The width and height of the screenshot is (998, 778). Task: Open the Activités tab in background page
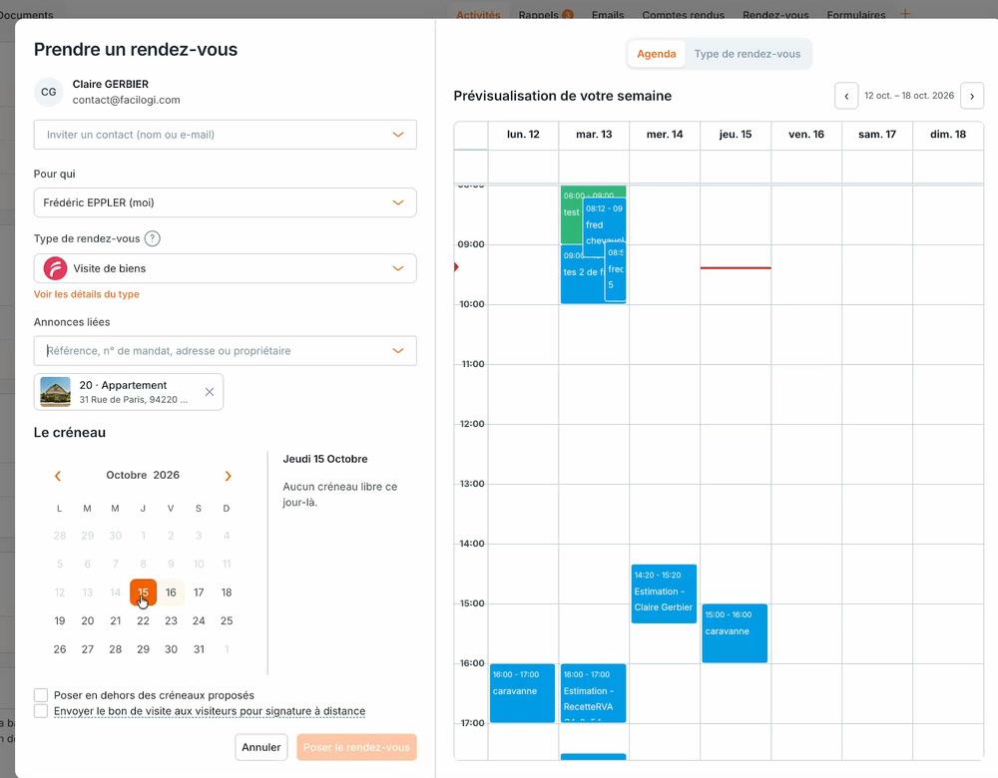tap(478, 15)
